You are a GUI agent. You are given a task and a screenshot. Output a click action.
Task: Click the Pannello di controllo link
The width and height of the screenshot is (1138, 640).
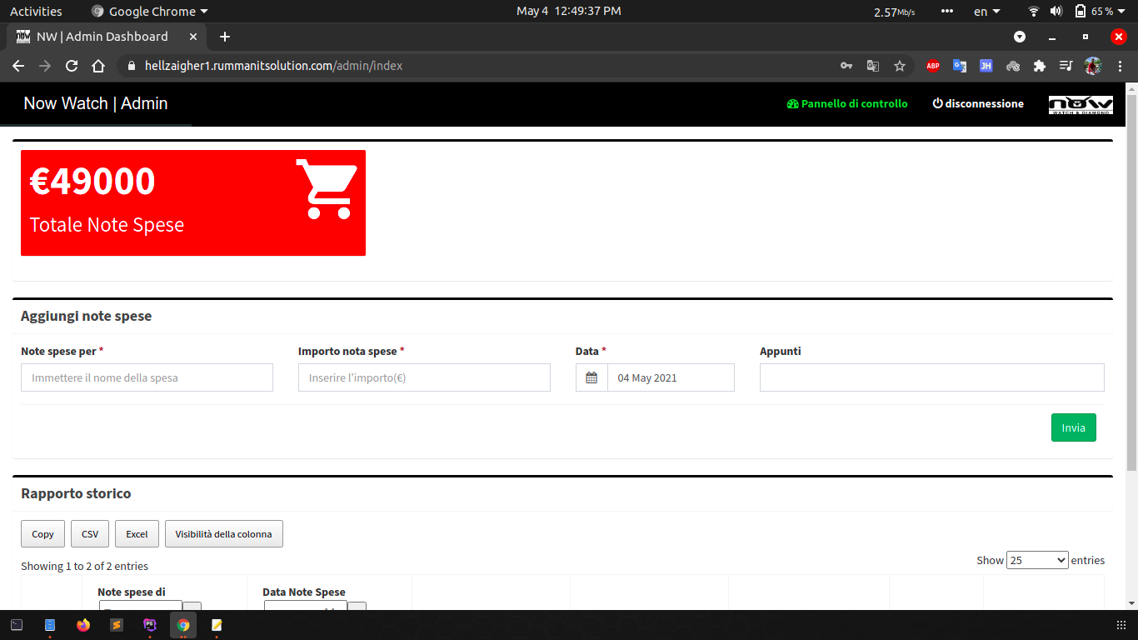coord(847,104)
